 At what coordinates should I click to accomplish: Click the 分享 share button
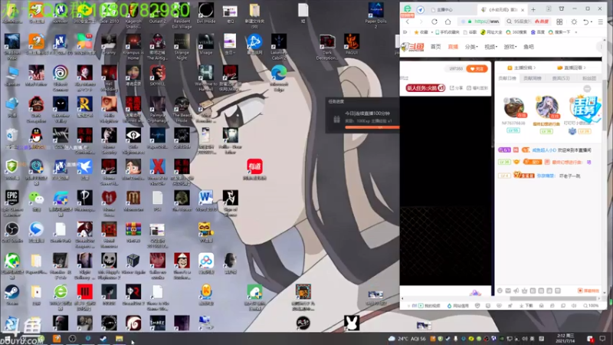point(456,88)
